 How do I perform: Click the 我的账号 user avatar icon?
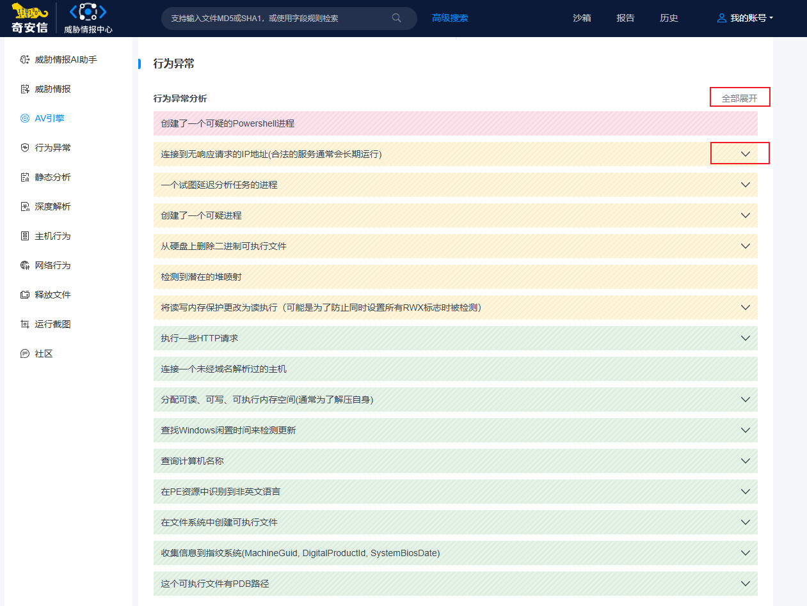click(722, 18)
